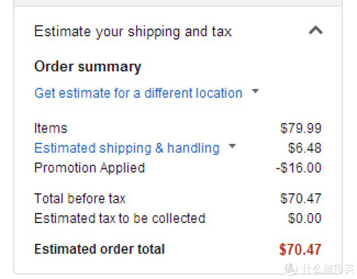Viewport: 357px width, 279px height.
Task: Click the 'Items' row label
Action: [x=51, y=128]
